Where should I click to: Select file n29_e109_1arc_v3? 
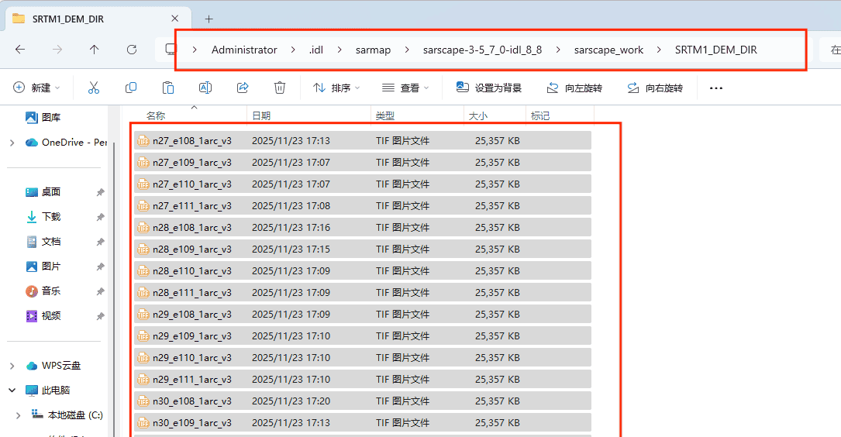pyautogui.click(x=363, y=335)
